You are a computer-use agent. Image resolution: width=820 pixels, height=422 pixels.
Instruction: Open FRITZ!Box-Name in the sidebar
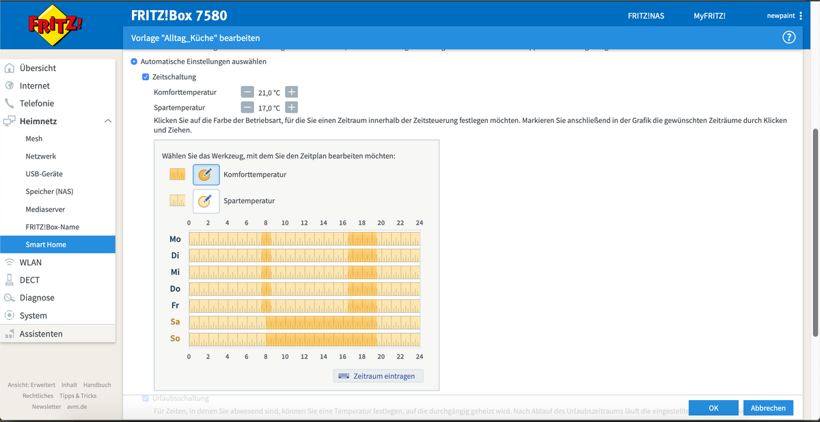pyautogui.click(x=53, y=227)
